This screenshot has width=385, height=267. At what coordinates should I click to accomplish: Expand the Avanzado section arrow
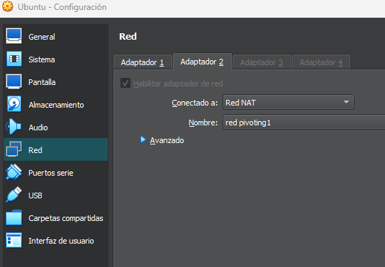click(143, 140)
